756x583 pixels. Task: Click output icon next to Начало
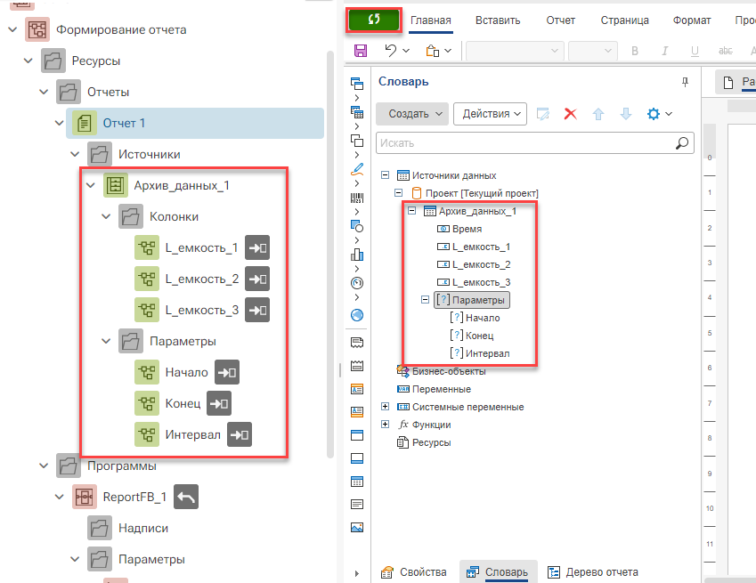226,372
